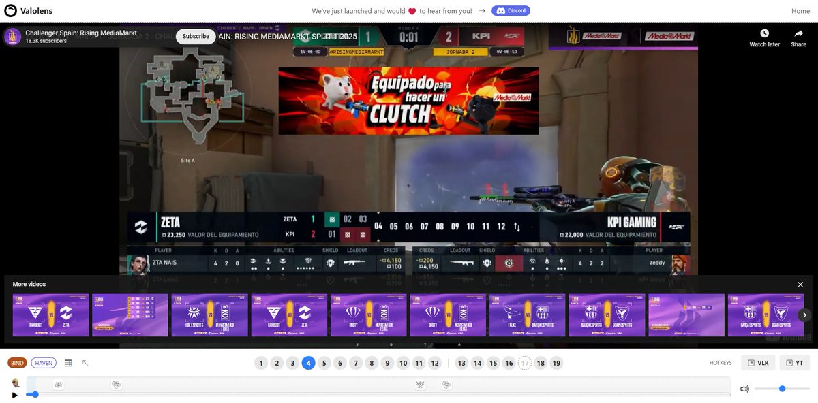Adjust the volume slider

[x=782, y=389]
